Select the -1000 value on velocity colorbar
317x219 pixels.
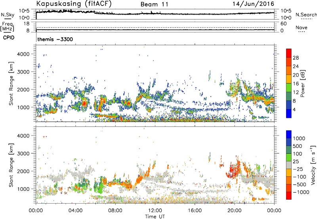[301, 192]
